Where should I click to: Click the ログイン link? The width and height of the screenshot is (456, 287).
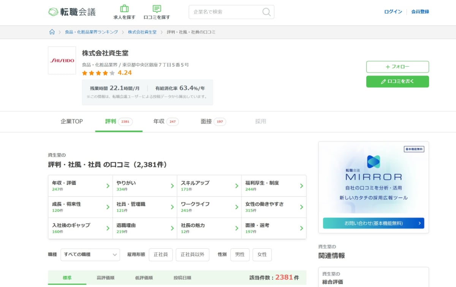click(x=393, y=12)
